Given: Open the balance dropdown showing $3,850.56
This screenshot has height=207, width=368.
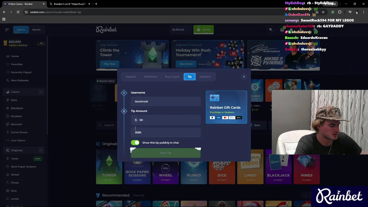Looking at the screenshot, I should click(x=181, y=30).
